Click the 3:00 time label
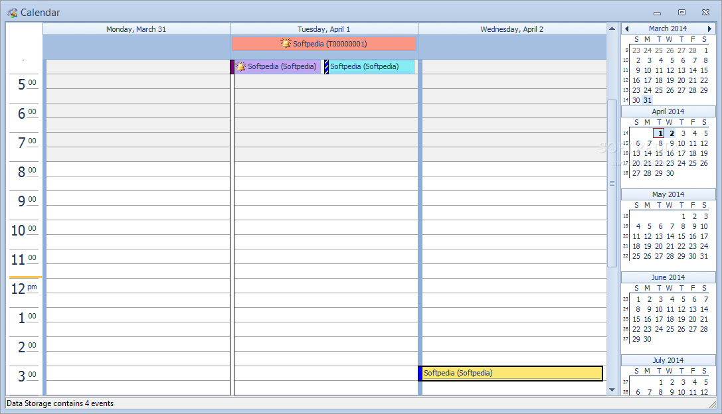 27,376
